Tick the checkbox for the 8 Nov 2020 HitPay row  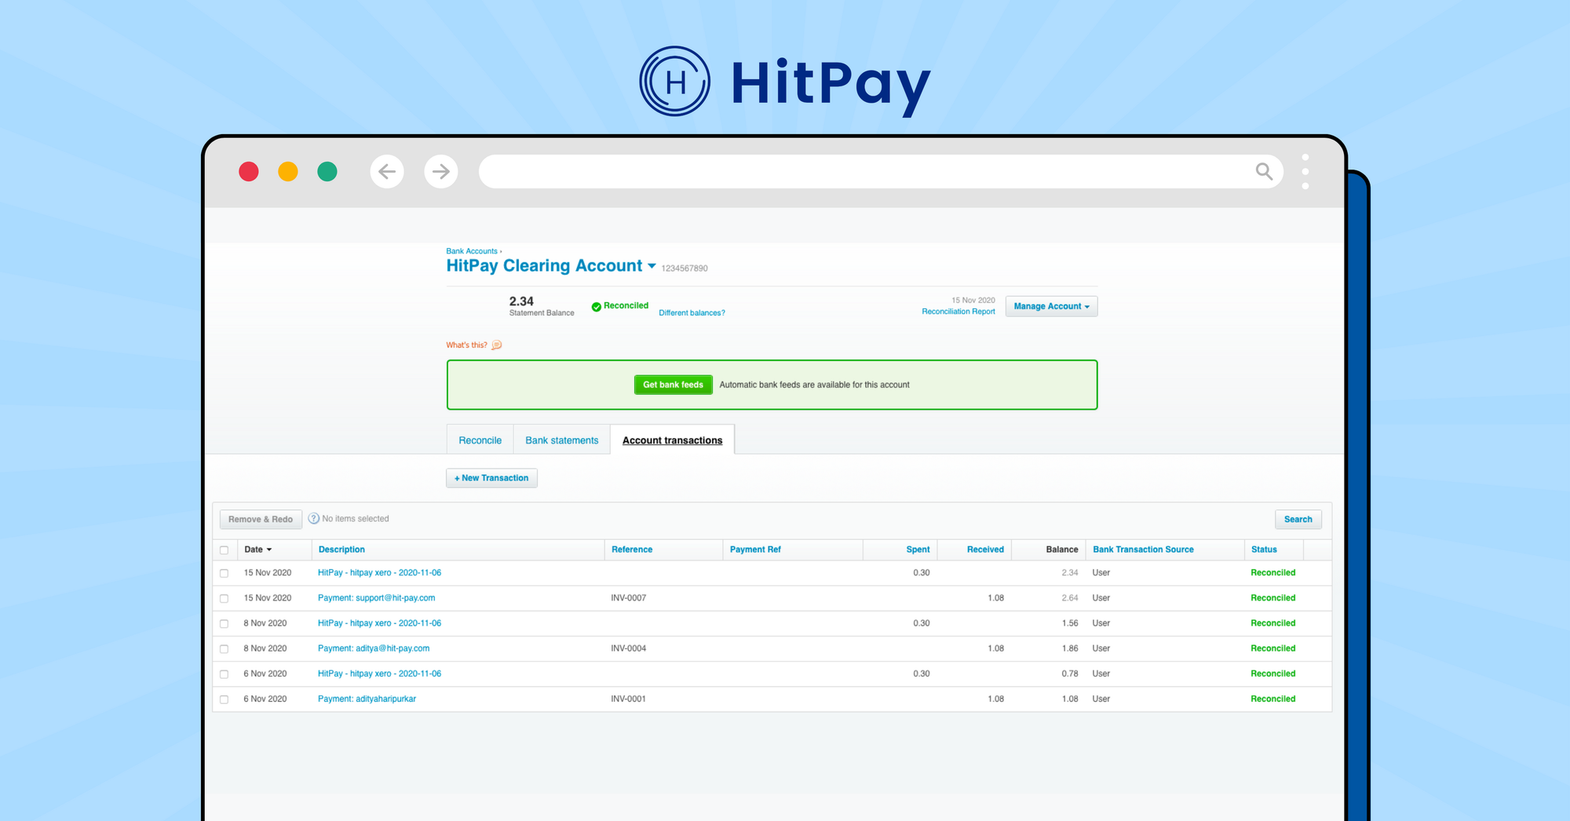pos(225,624)
